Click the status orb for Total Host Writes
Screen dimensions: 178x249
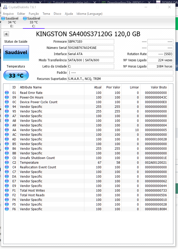click(7, 190)
